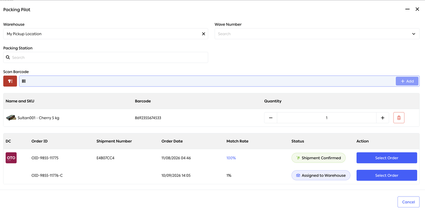The width and height of the screenshot is (425, 213).
Task: Click order date 10/09/2026 14:05
Action: pyautogui.click(x=176, y=175)
